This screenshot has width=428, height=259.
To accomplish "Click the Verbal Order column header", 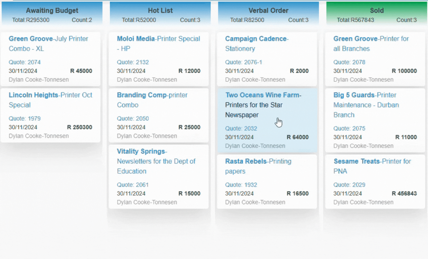I will [268, 11].
